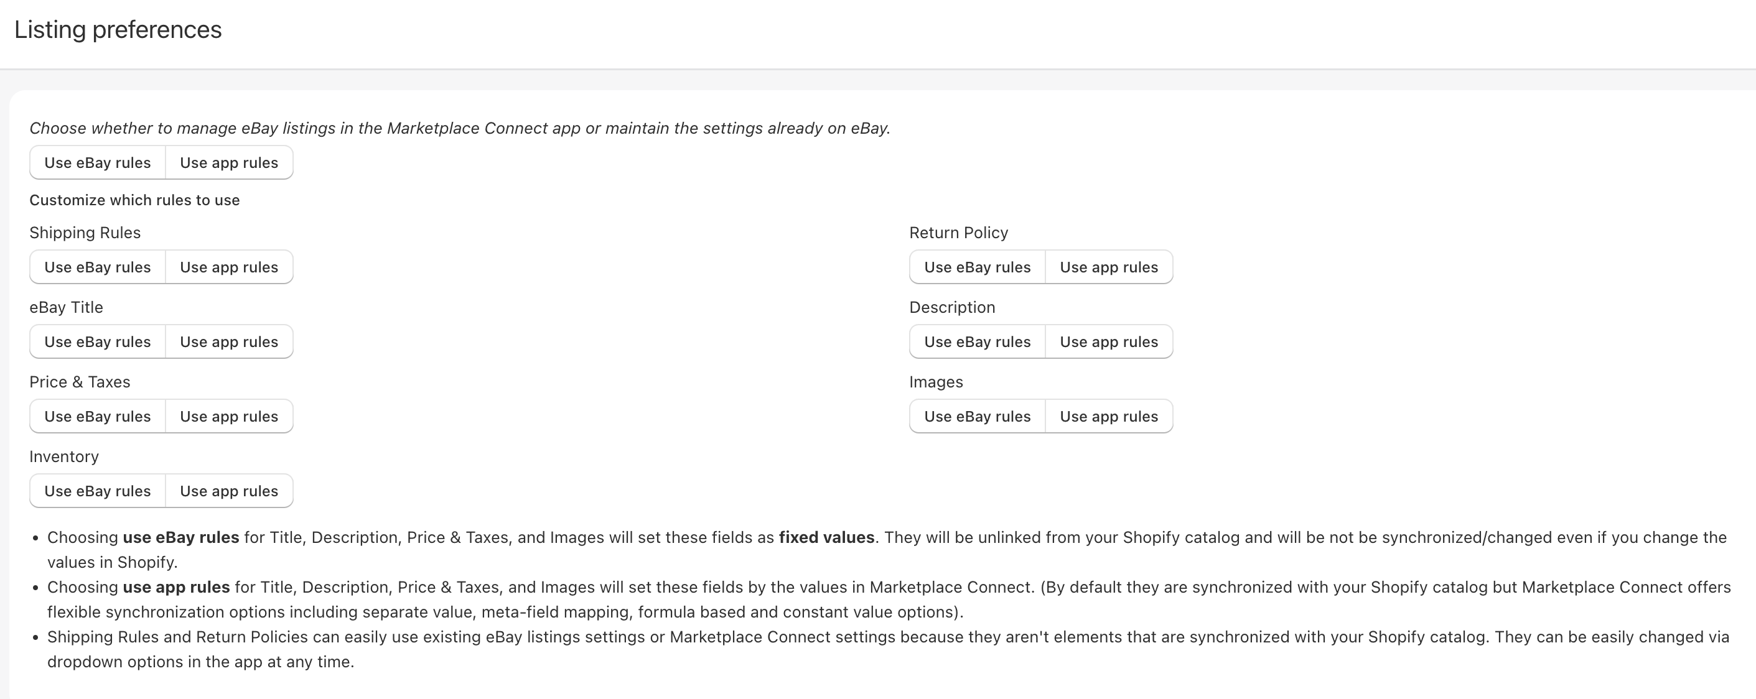Image resolution: width=1756 pixels, height=699 pixels.
Task: Use app rules for Description
Action: point(1108,341)
